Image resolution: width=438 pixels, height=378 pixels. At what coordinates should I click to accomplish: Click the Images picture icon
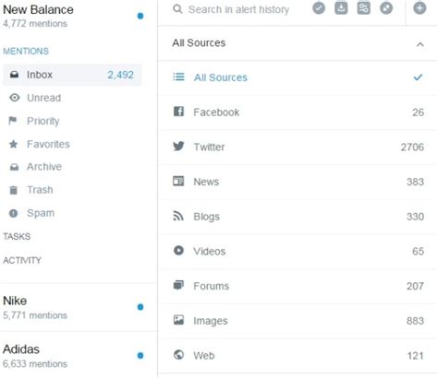(x=178, y=320)
